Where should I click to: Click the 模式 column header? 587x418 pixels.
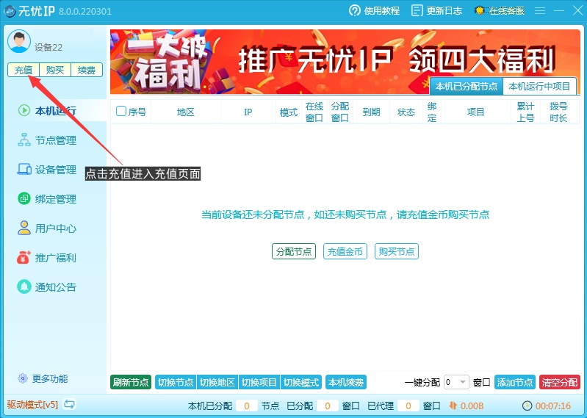(x=289, y=112)
